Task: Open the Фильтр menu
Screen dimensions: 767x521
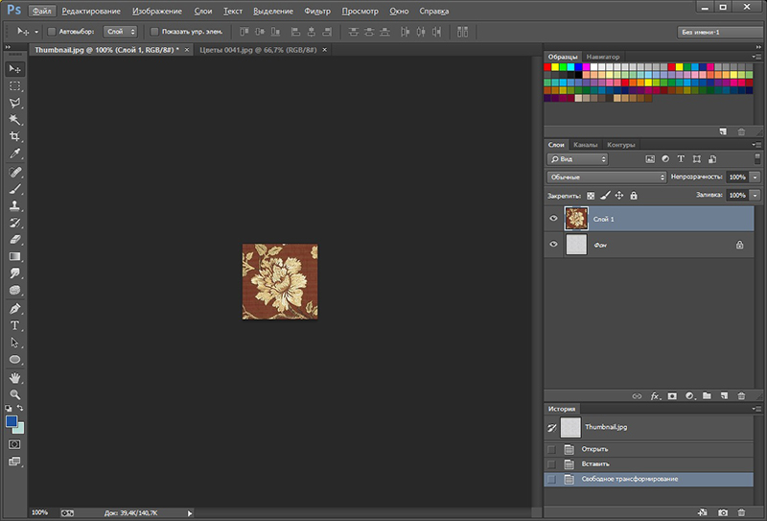Action: click(316, 11)
